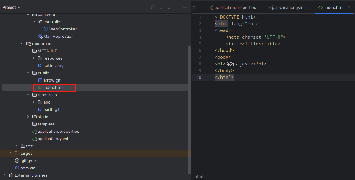Place cursor on the title tag line
This screenshot has width=355, height=180.
(x=253, y=44)
